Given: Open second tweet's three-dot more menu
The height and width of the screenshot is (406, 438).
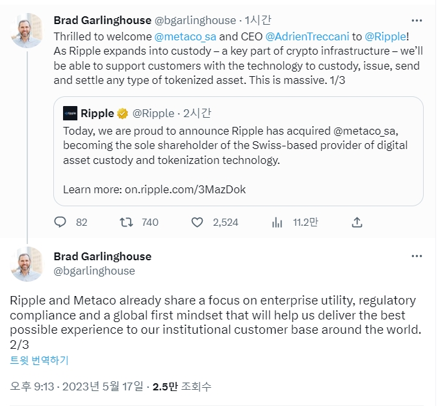Looking at the screenshot, I should click(417, 256).
